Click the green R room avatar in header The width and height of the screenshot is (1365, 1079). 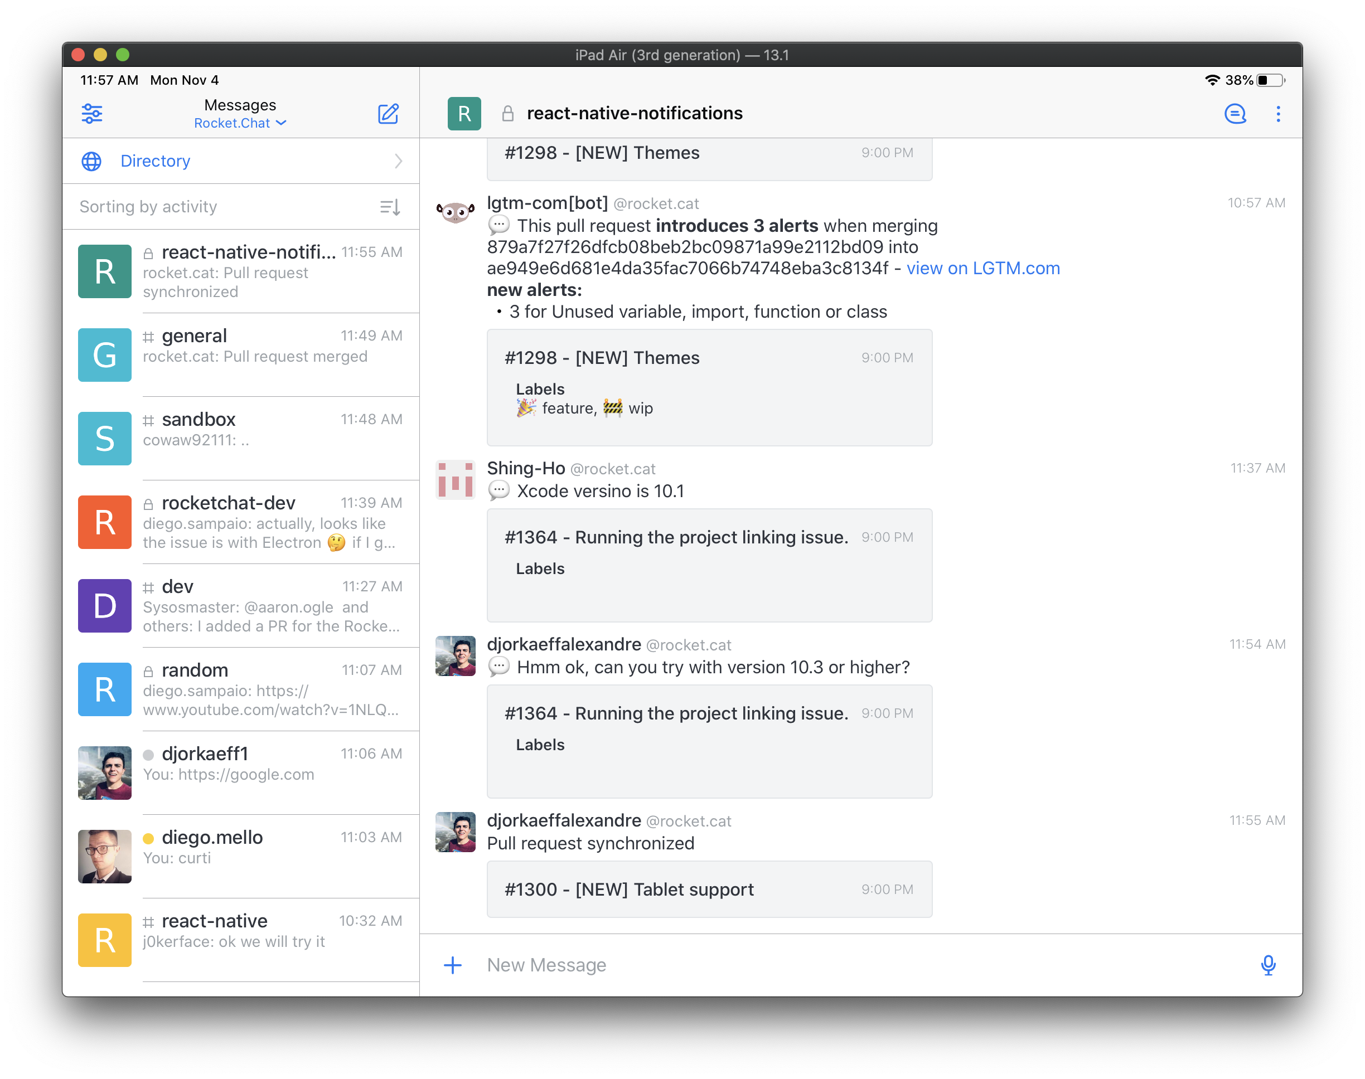[x=464, y=114]
